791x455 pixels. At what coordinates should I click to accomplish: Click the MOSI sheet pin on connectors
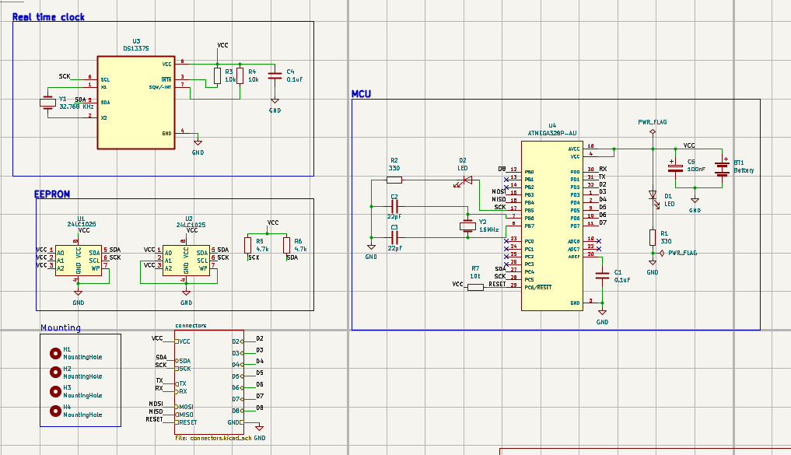(184, 407)
